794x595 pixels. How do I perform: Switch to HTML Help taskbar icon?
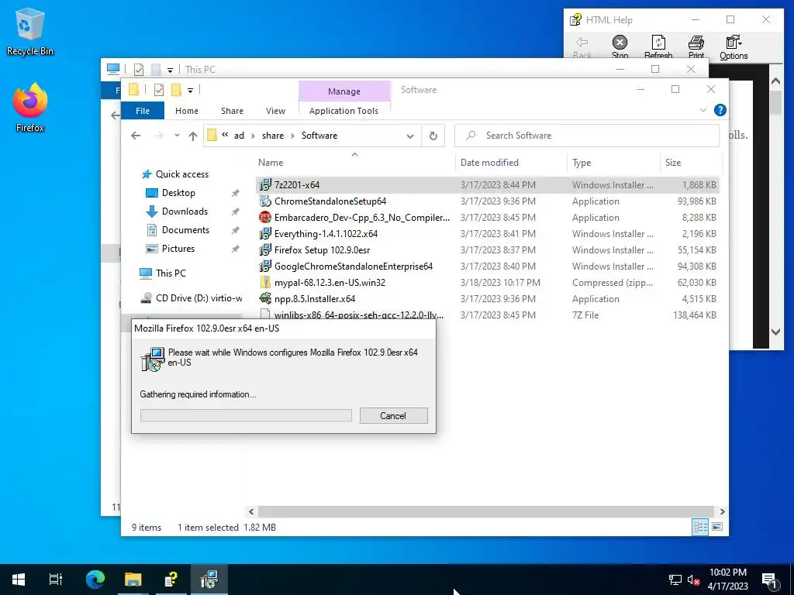click(x=171, y=580)
